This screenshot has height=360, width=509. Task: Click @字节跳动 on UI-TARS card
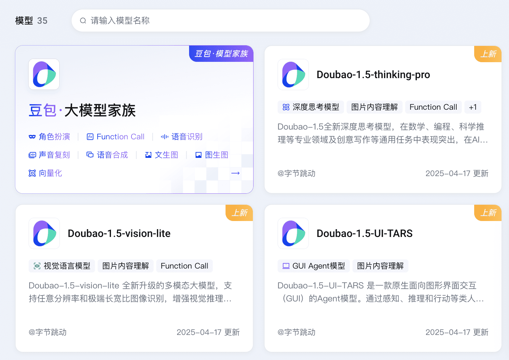pyautogui.click(x=296, y=332)
